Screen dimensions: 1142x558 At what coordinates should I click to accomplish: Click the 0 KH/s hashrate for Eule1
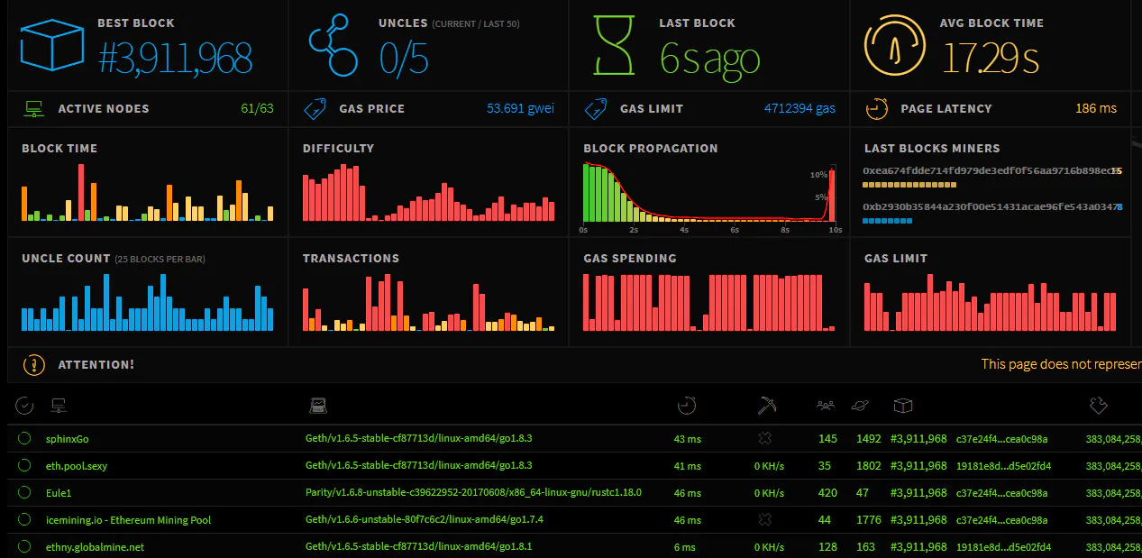point(769,493)
